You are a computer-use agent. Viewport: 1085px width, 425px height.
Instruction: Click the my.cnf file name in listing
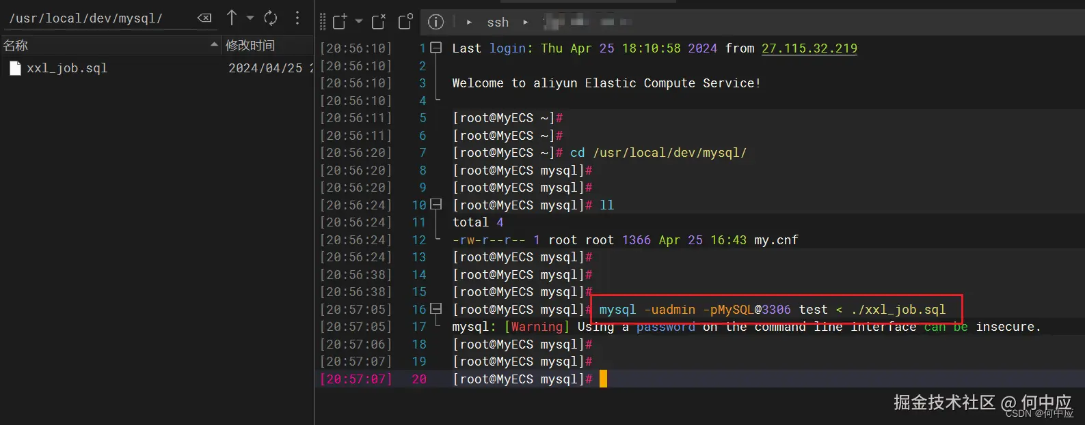[776, 240]
